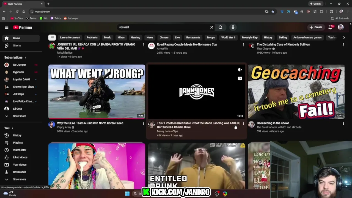Open Cappy Army channel avatar
The width and height of the screenshot is (352, 198).
pos(52,125)
